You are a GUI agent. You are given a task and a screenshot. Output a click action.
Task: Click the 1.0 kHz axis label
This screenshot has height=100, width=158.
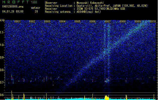pos(2,45)
